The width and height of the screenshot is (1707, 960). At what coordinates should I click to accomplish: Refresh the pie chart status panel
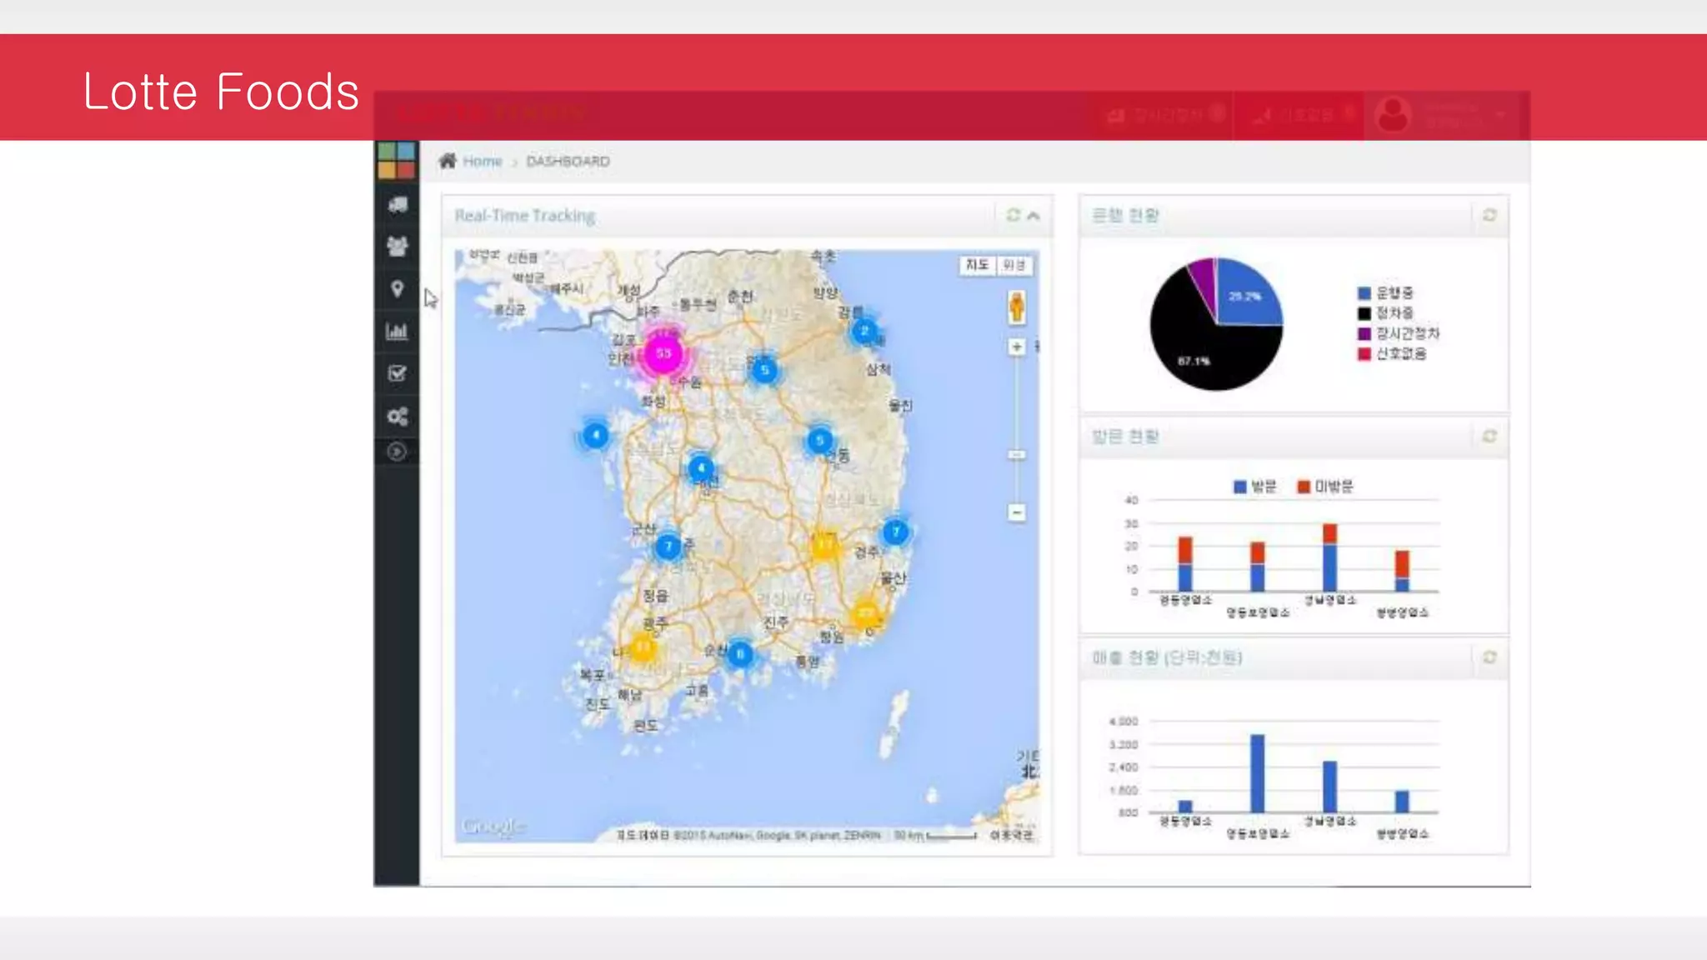tap(1489, 216)
